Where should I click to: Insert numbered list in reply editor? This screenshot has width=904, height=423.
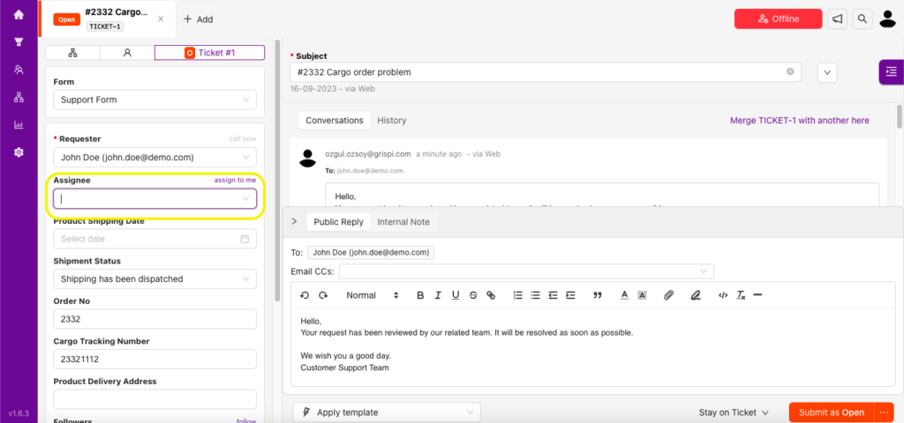click(517, 295)
